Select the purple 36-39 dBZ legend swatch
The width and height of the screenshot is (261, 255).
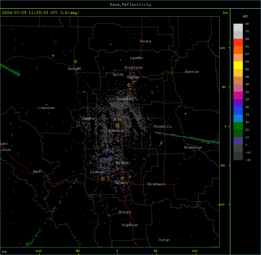point(238,103)
